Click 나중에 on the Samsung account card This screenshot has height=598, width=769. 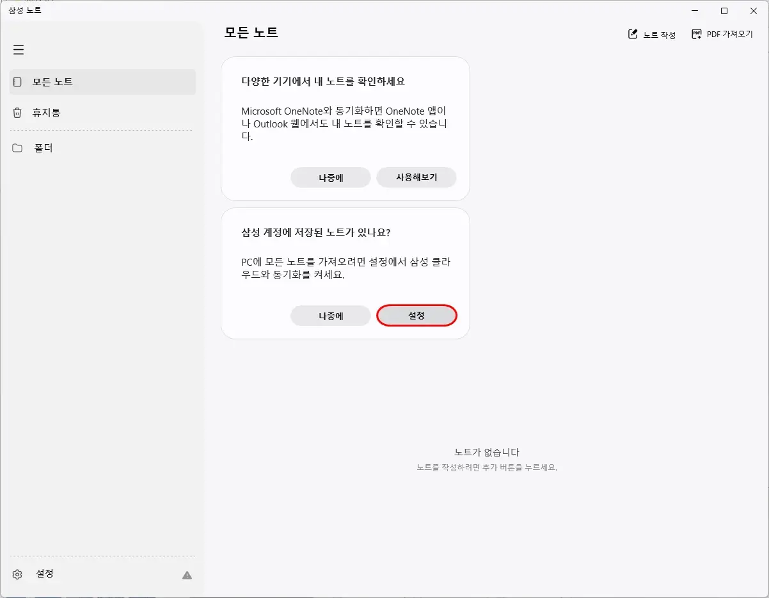(331, 315)
